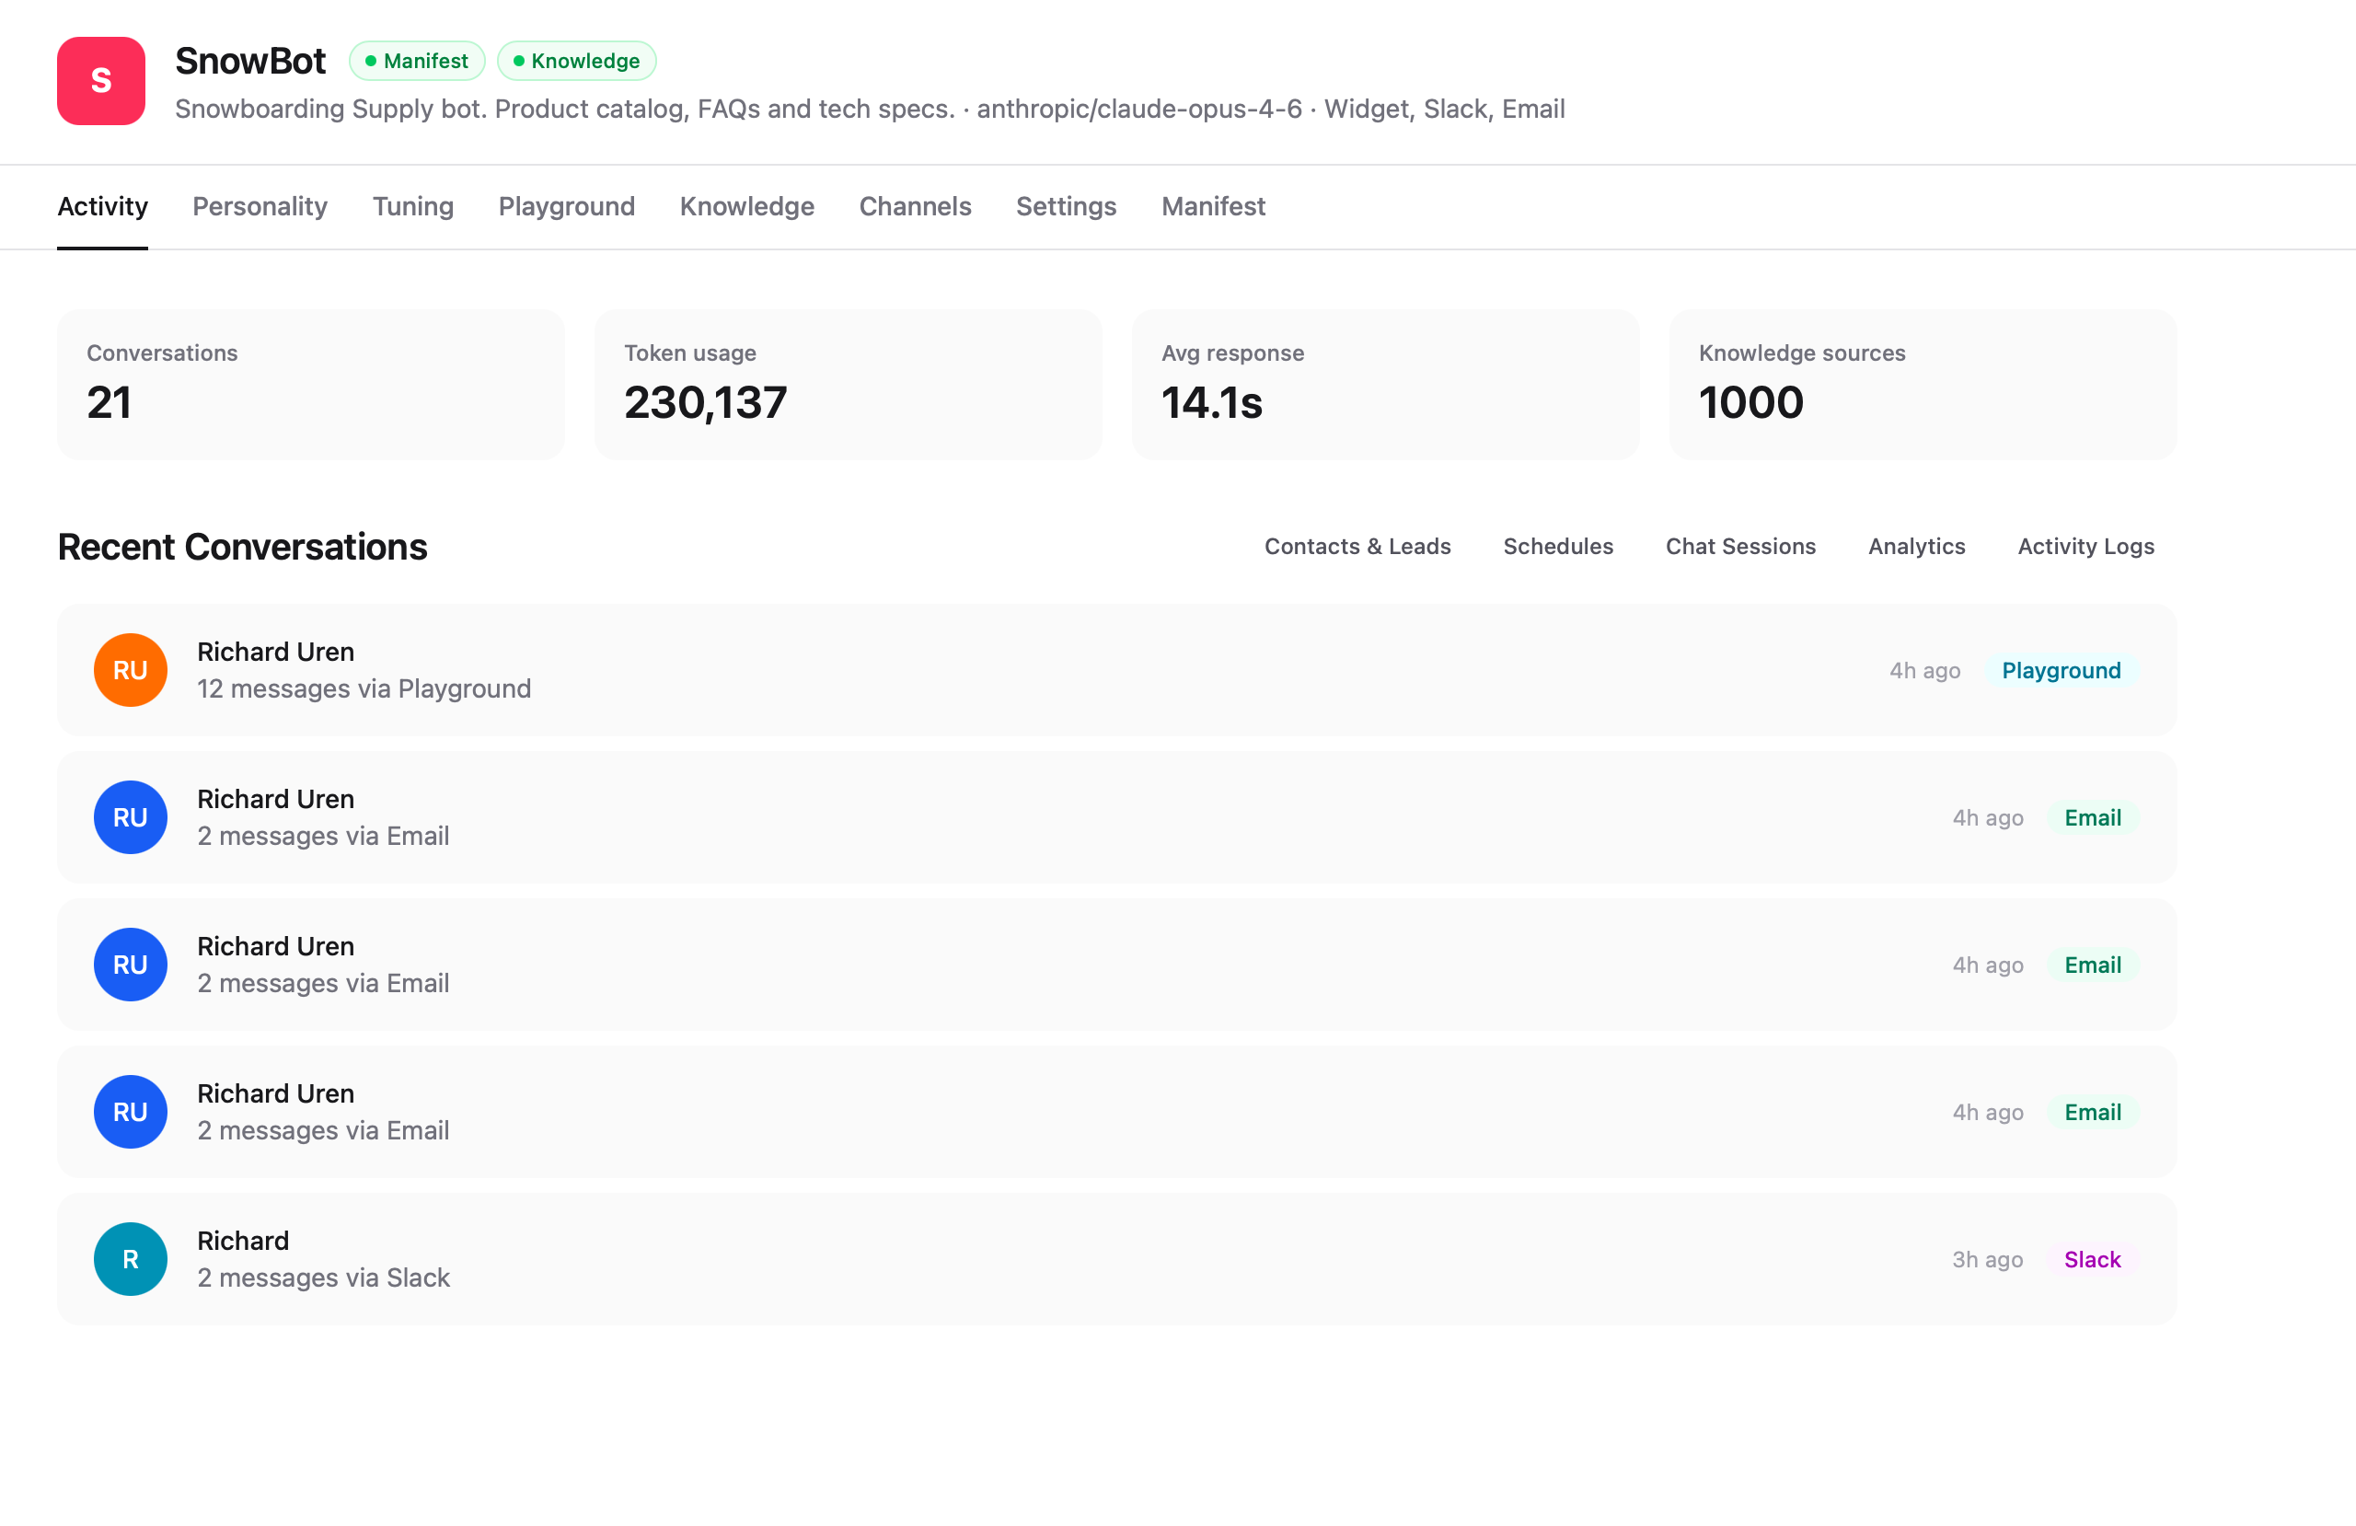The image size is (2356, 1526).
Task: Switch to the Personality tab
Action: point(260,206)
